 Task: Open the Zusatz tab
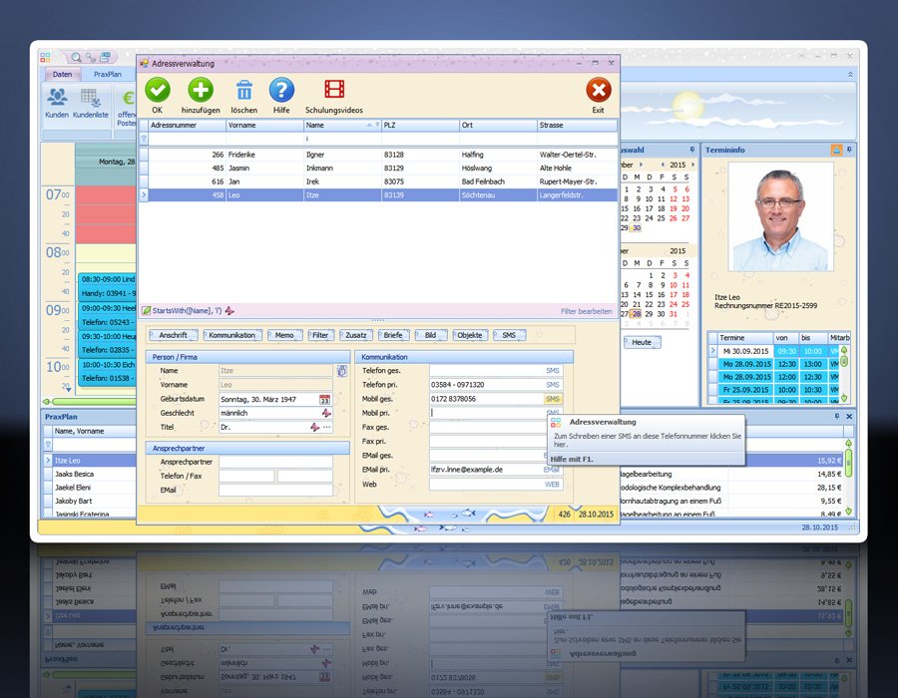point(355,335)
